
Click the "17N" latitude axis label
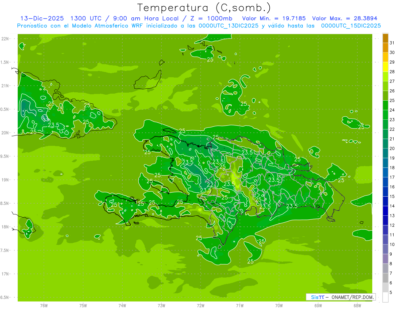[x=5, y=274]
